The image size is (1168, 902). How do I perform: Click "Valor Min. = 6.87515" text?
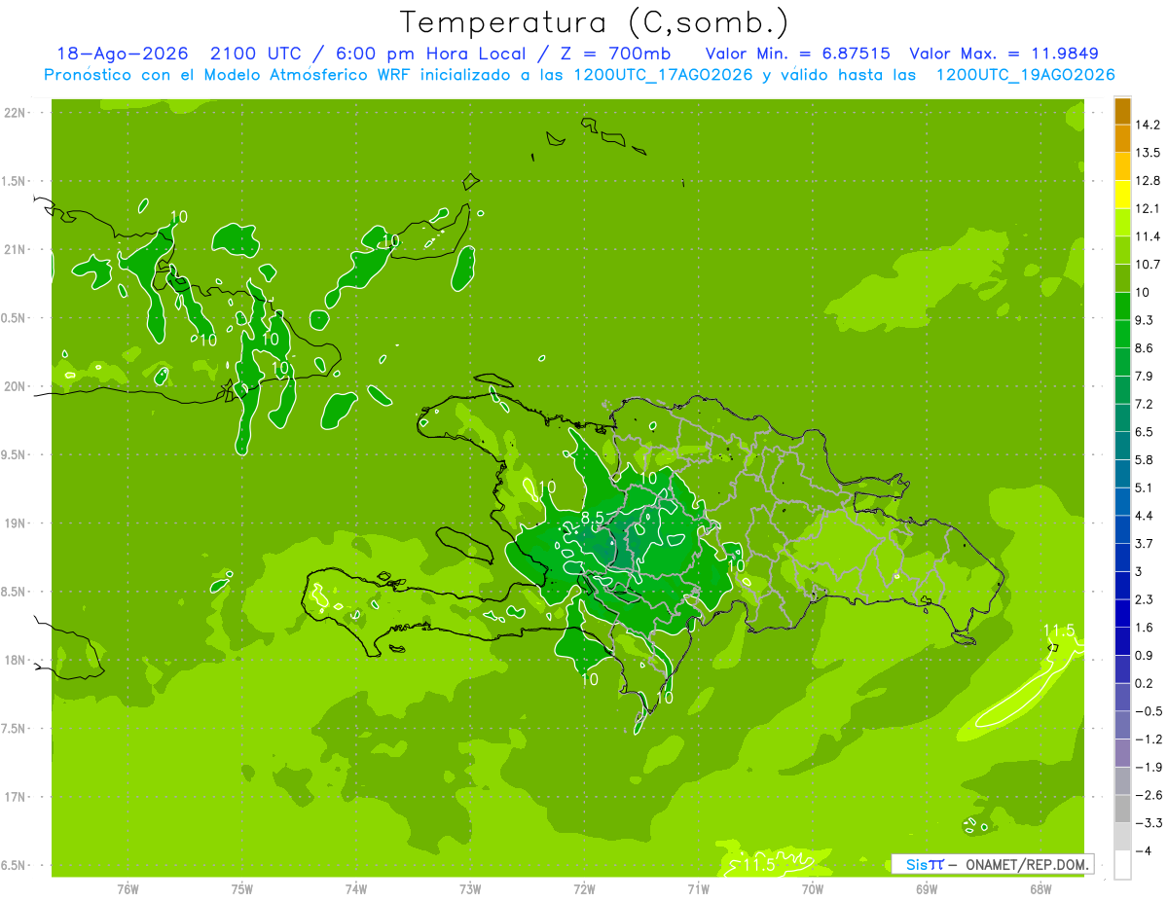click(798, 54)
